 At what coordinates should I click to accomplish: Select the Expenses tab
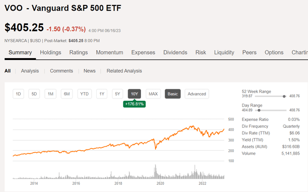pyautogui.click(x=143, y=52)
